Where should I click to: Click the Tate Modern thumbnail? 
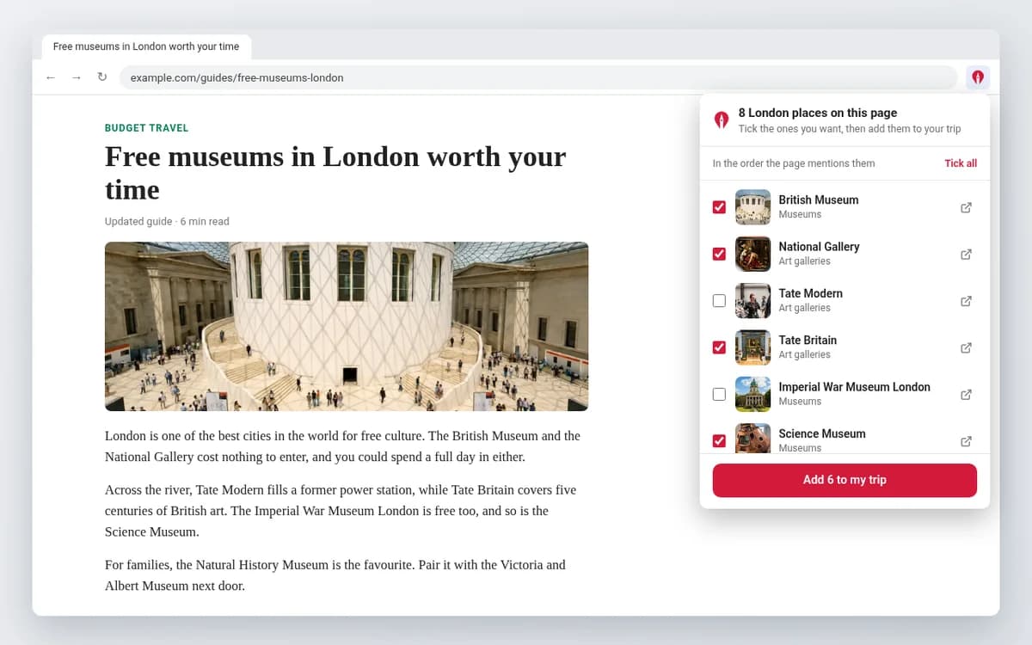click(752, 301)
